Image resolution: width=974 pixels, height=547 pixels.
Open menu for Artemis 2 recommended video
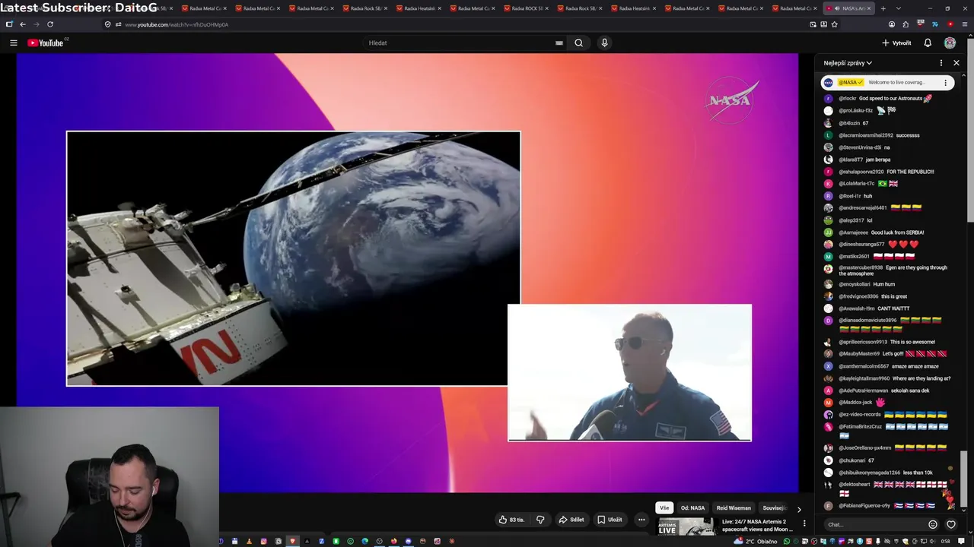click(804, 523)
